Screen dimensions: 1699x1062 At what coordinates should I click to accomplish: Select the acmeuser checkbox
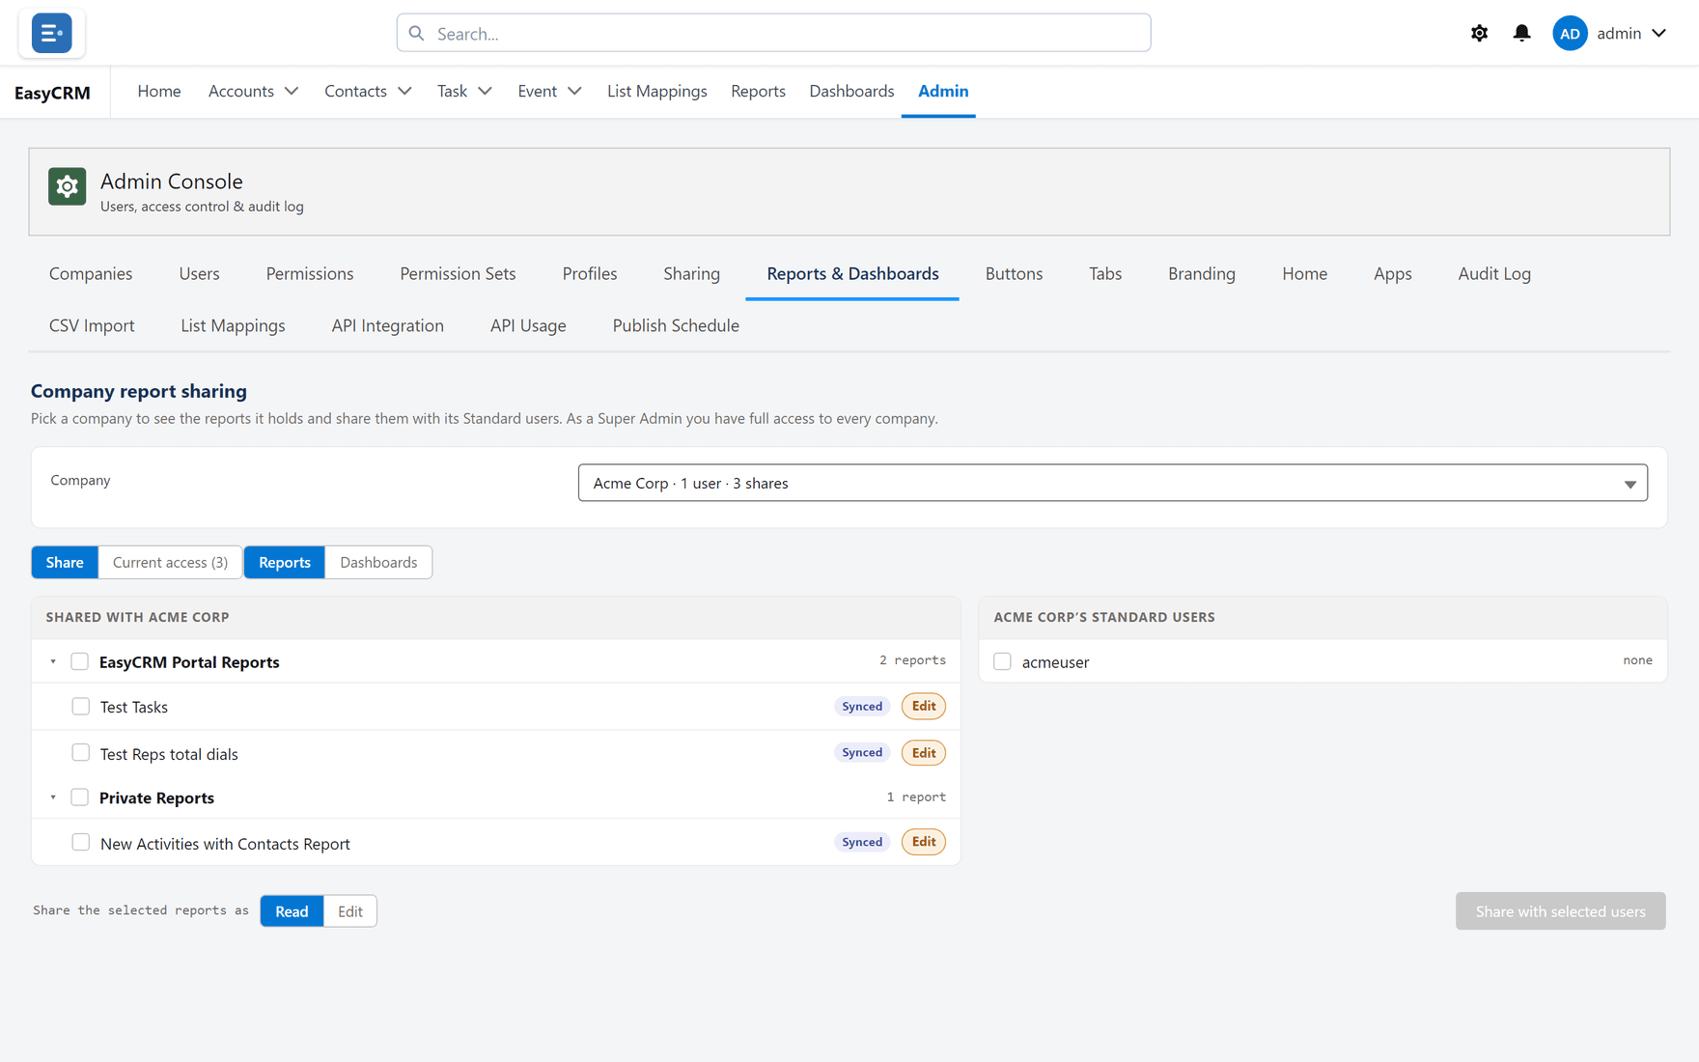pos(1002,661)
